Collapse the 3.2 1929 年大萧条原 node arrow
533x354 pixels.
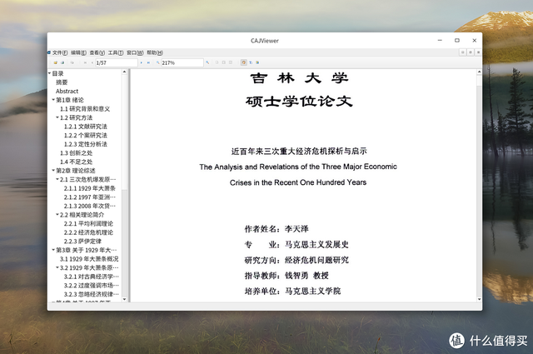[x=57, y=267]
